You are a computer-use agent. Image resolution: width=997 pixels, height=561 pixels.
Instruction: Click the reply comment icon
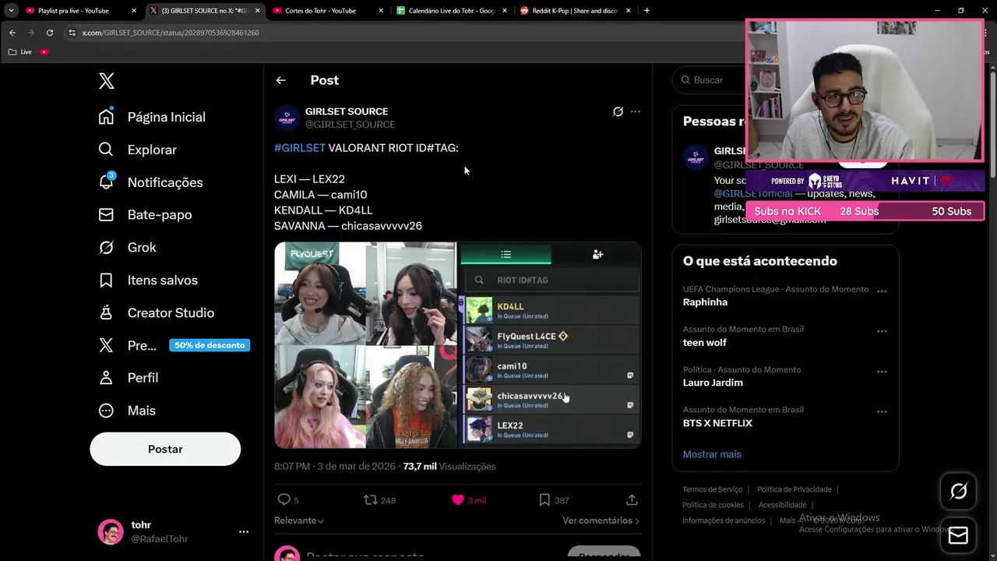click(x=284, y=499)
